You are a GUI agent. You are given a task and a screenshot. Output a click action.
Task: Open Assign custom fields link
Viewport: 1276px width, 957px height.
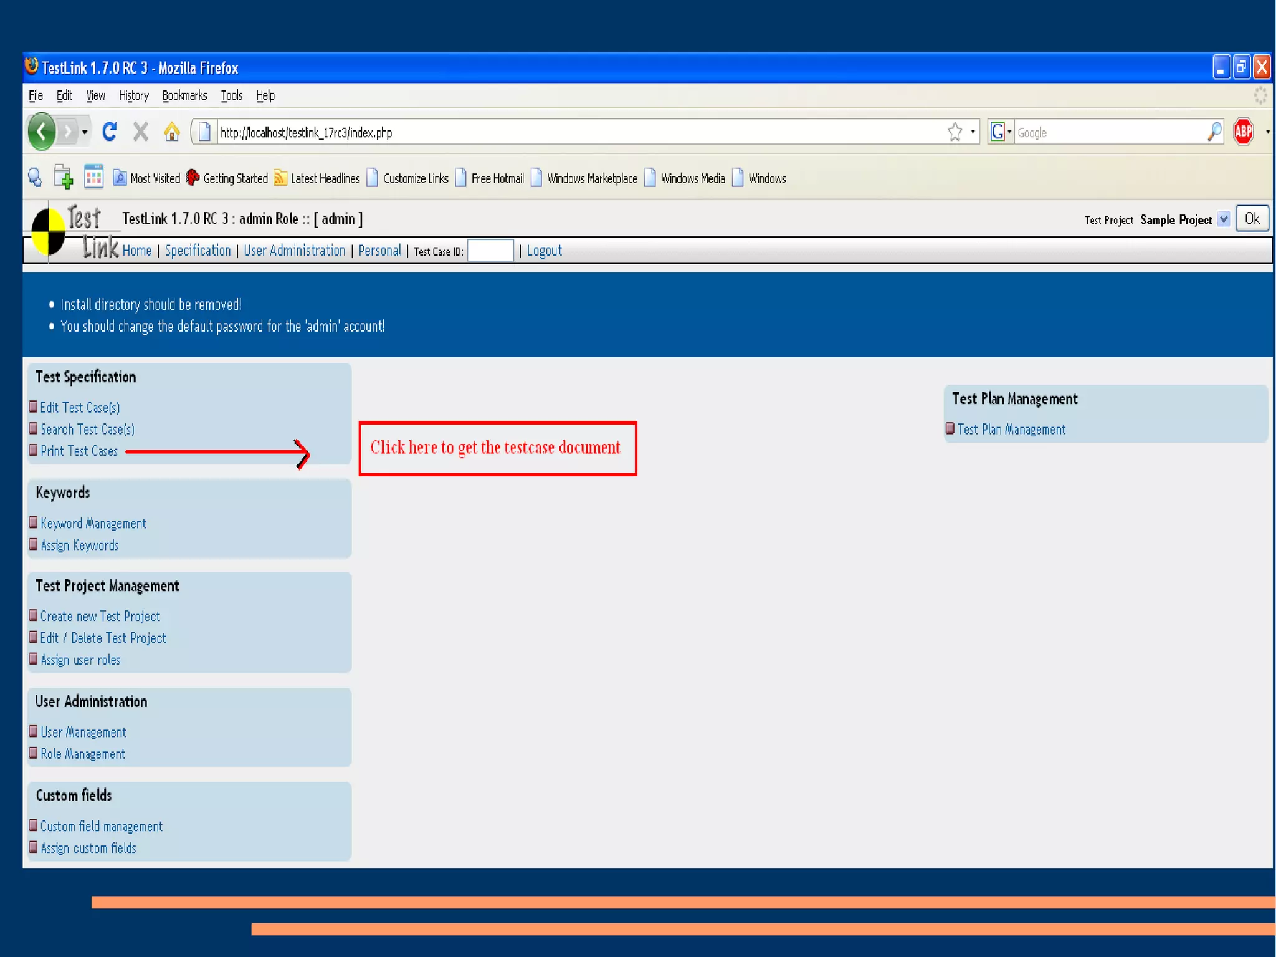pos(88,849)
